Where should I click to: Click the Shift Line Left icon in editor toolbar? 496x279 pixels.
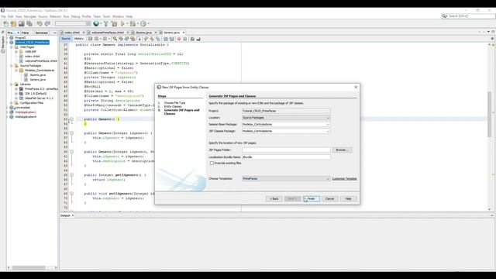click(165, 39)
